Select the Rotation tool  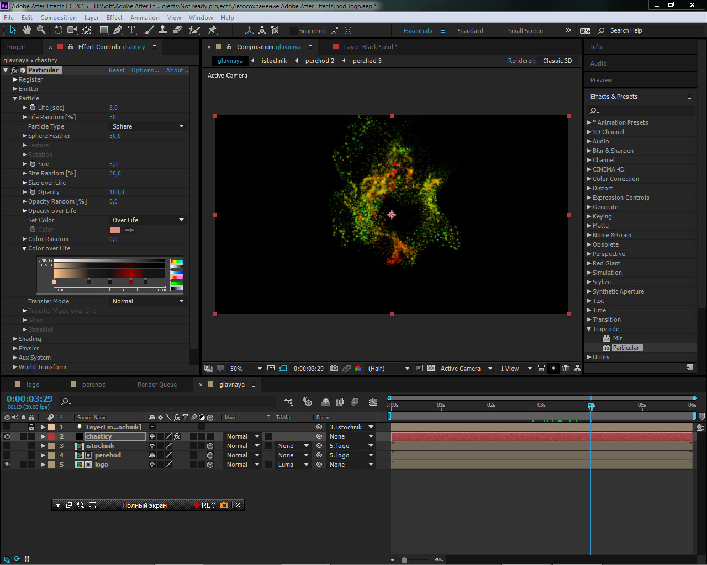pyautogui.click(x=59, y=30)
